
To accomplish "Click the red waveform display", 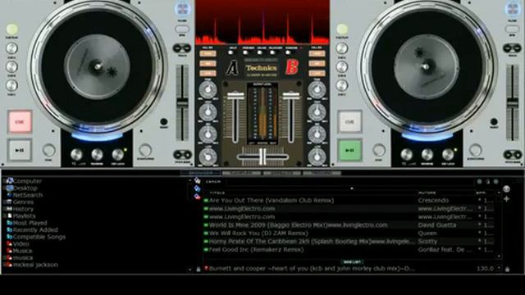I will [262, 22].
